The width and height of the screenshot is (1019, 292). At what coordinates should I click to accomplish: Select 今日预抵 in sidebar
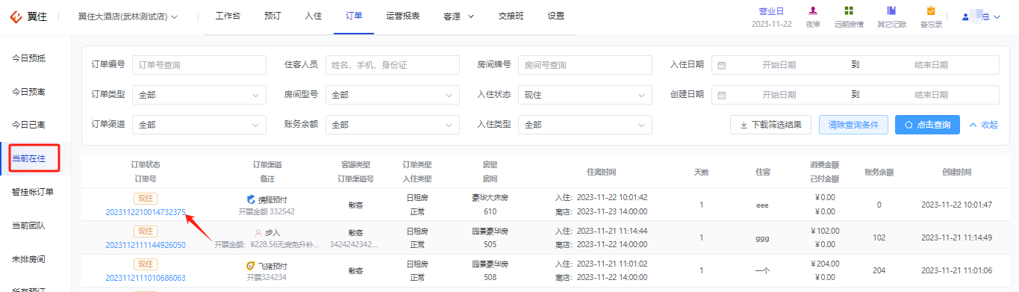coord(28,58)
